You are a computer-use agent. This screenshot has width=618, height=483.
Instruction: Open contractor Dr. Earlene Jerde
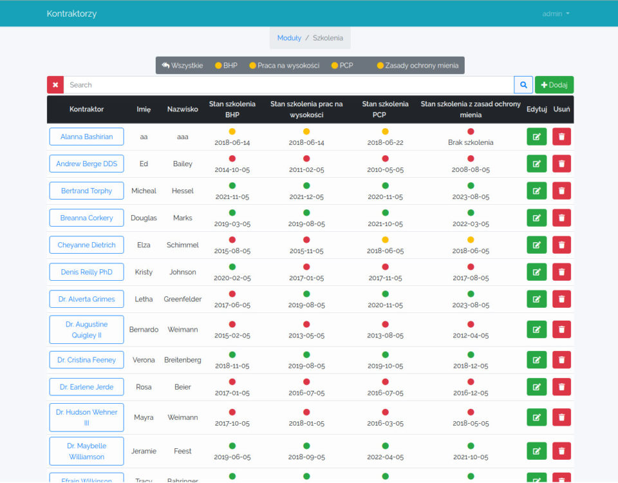87,387
